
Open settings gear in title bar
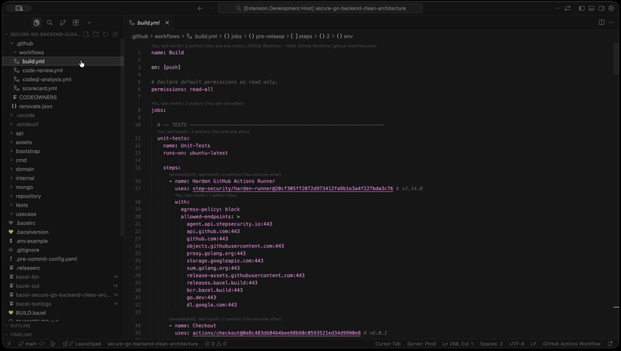click(611, 8)
